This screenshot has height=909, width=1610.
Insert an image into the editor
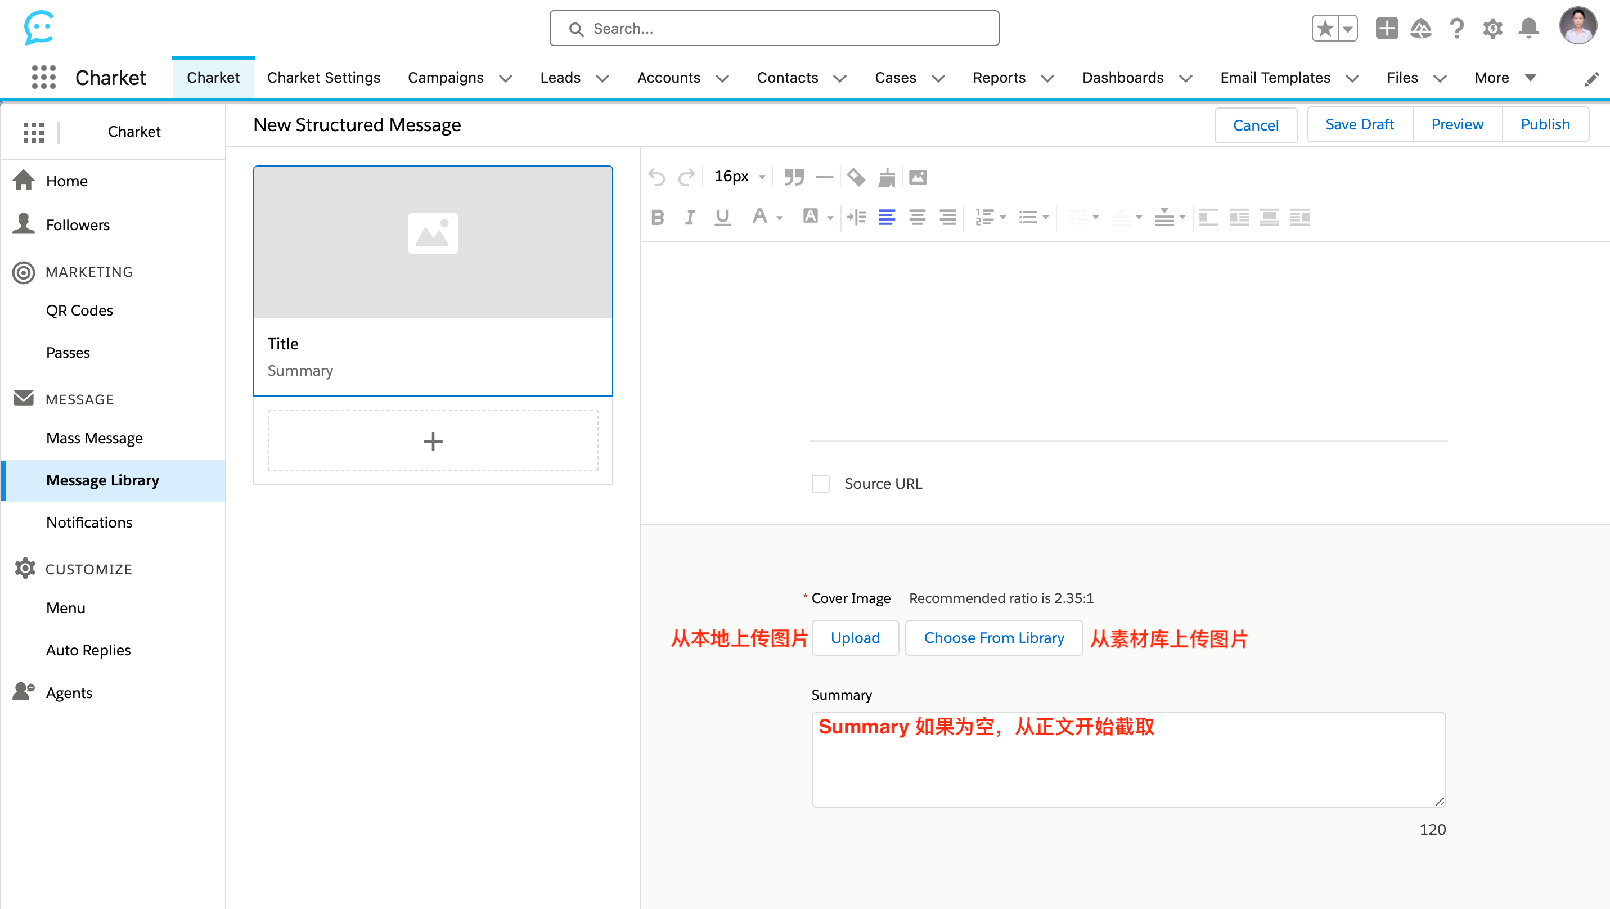(x=918, y=177)
